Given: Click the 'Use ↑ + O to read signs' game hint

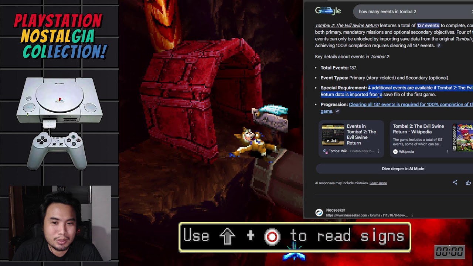Looking at the screenshot, I should (295, 237).
